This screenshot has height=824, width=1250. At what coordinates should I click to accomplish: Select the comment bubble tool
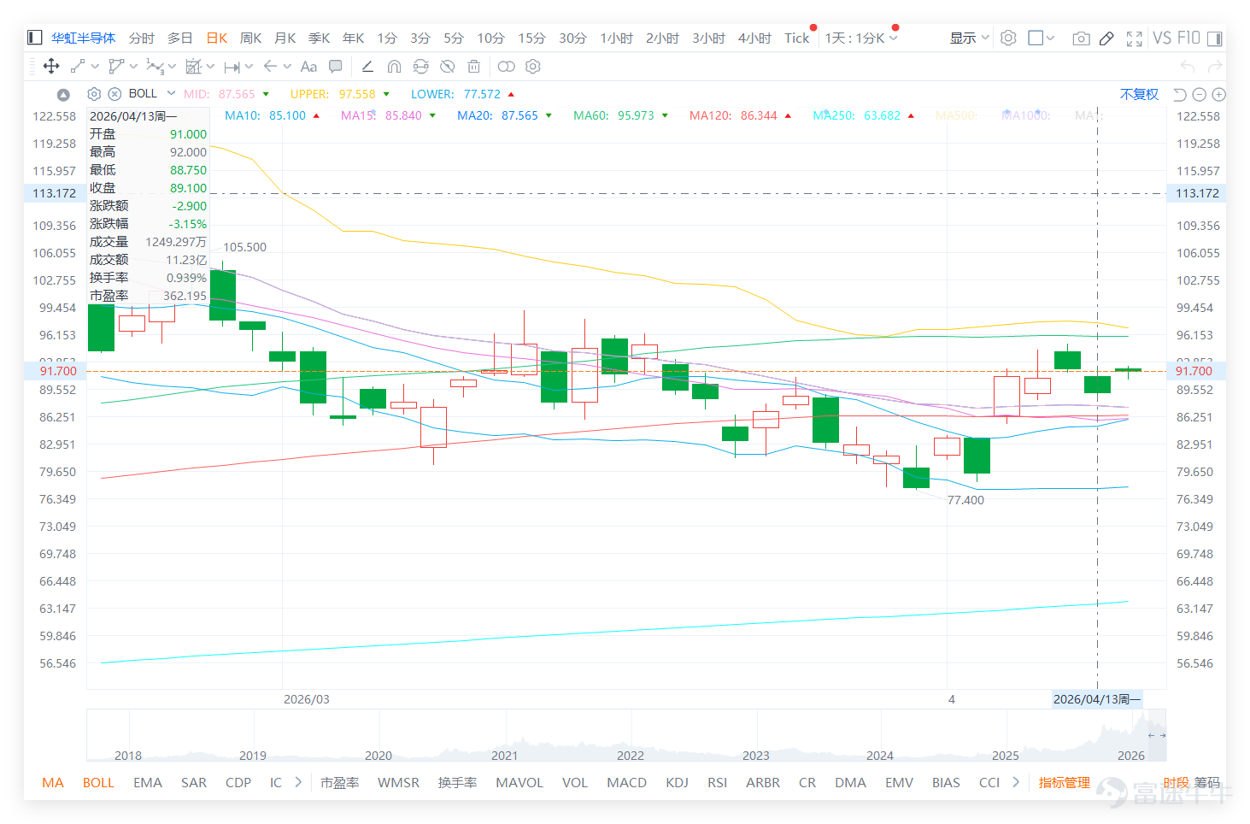336,66
